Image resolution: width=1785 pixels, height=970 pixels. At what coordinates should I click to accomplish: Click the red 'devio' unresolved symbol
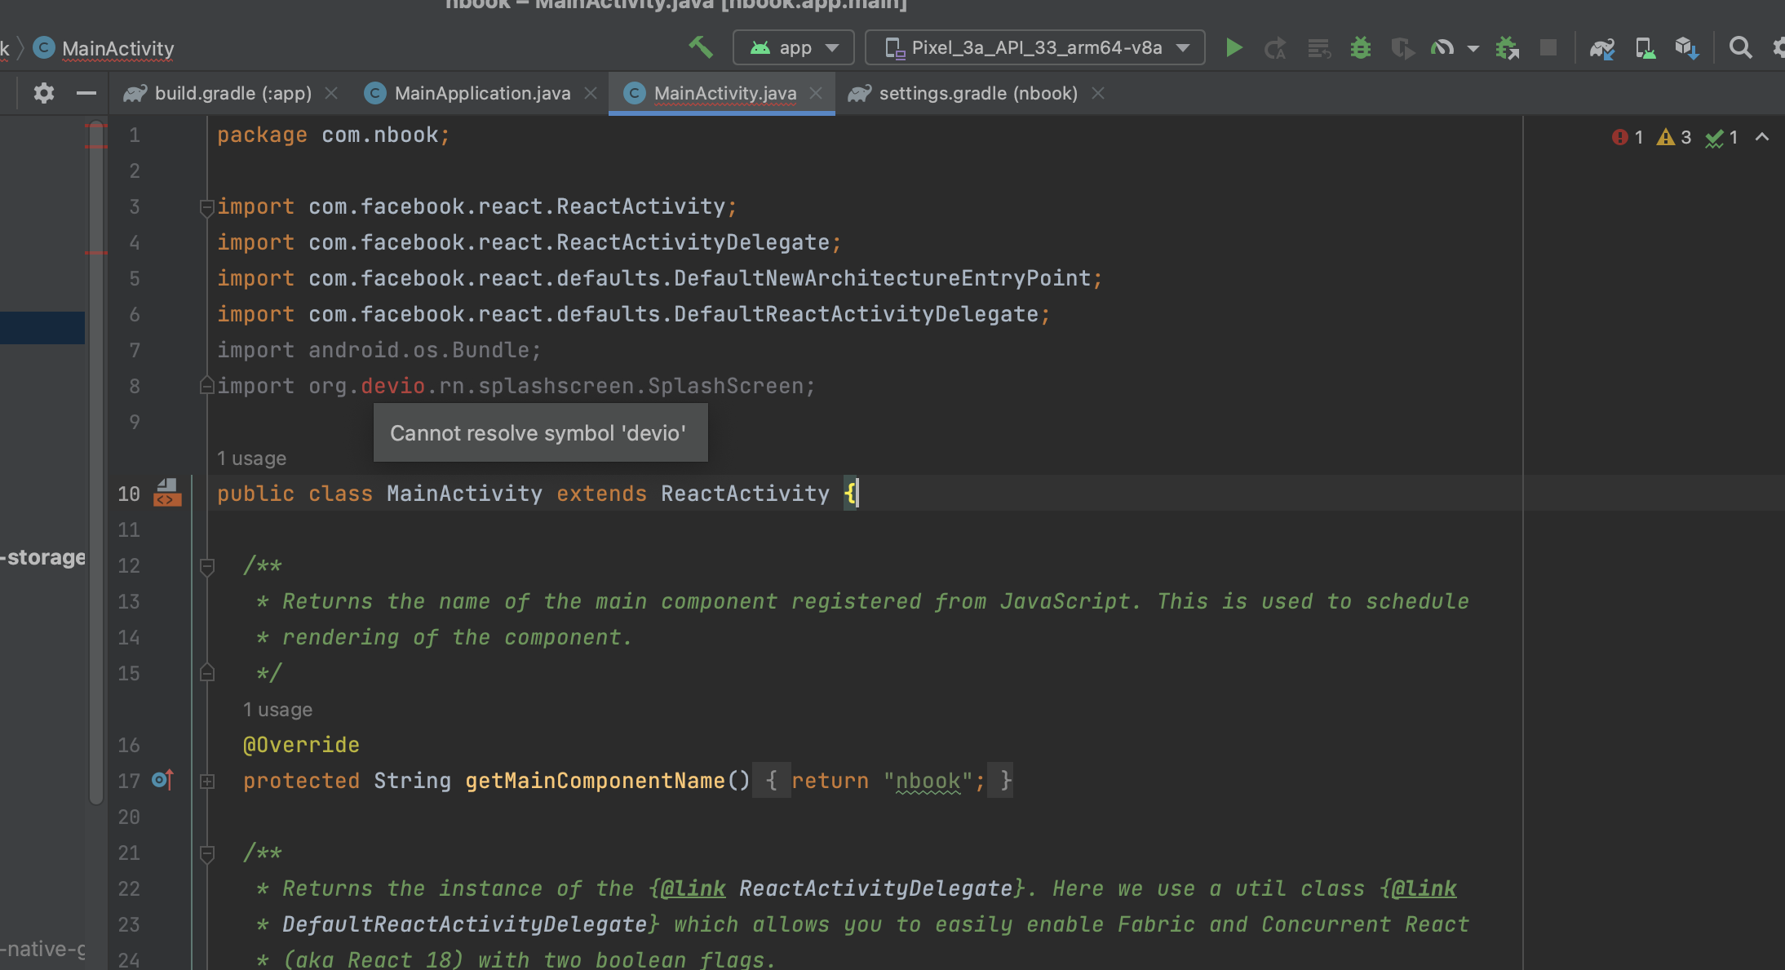click(x=392, y=387)
